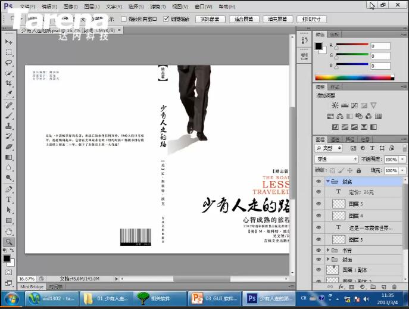This screenshot has height=309, width=409.
Task: Hide the 封面 group
Action: coord(319,260)
